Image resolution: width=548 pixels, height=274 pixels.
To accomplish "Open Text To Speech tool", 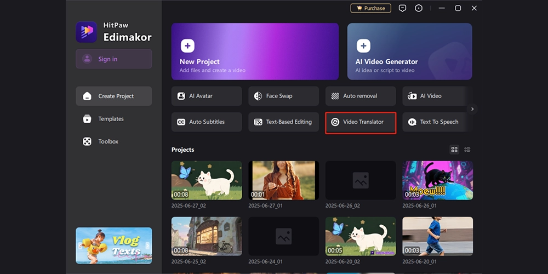I will [435, 122].
